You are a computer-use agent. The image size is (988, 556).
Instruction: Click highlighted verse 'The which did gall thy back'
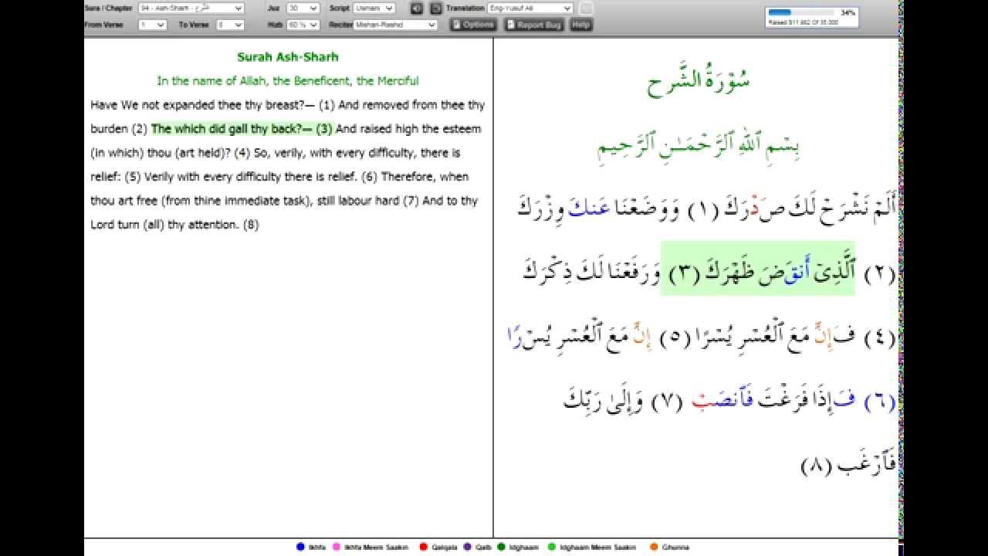[x=242, y=129]
